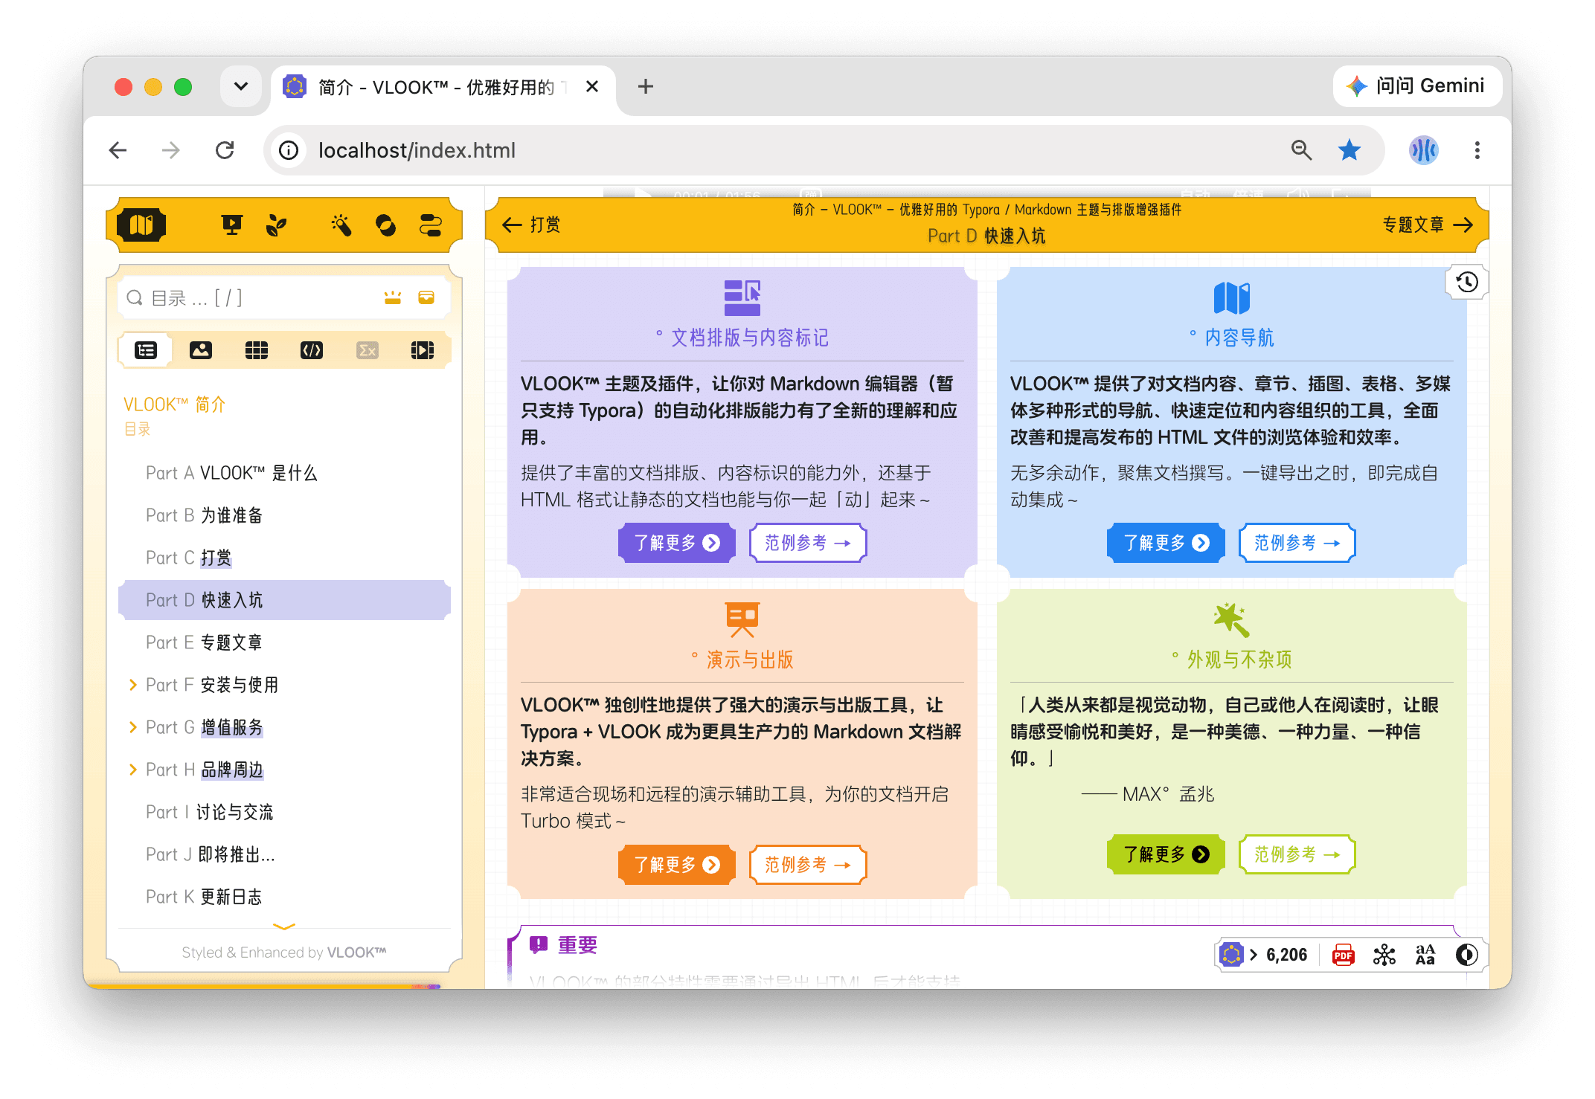Image resolution: width=1595 pixels, height=1099 pixels.
Task: Open the browser tab list dropdown
Action: [241, 86]
